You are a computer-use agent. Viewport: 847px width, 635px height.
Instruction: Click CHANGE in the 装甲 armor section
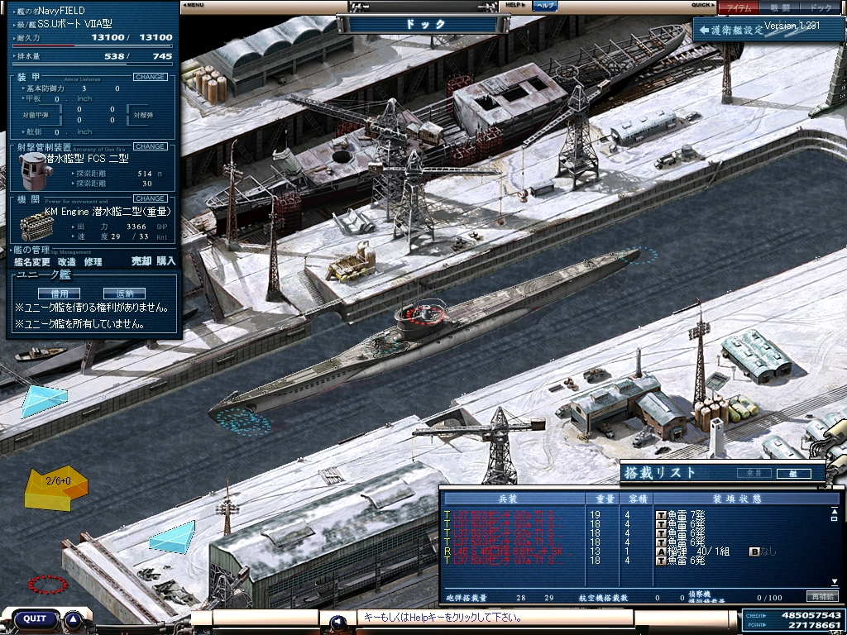coord(151,77)
